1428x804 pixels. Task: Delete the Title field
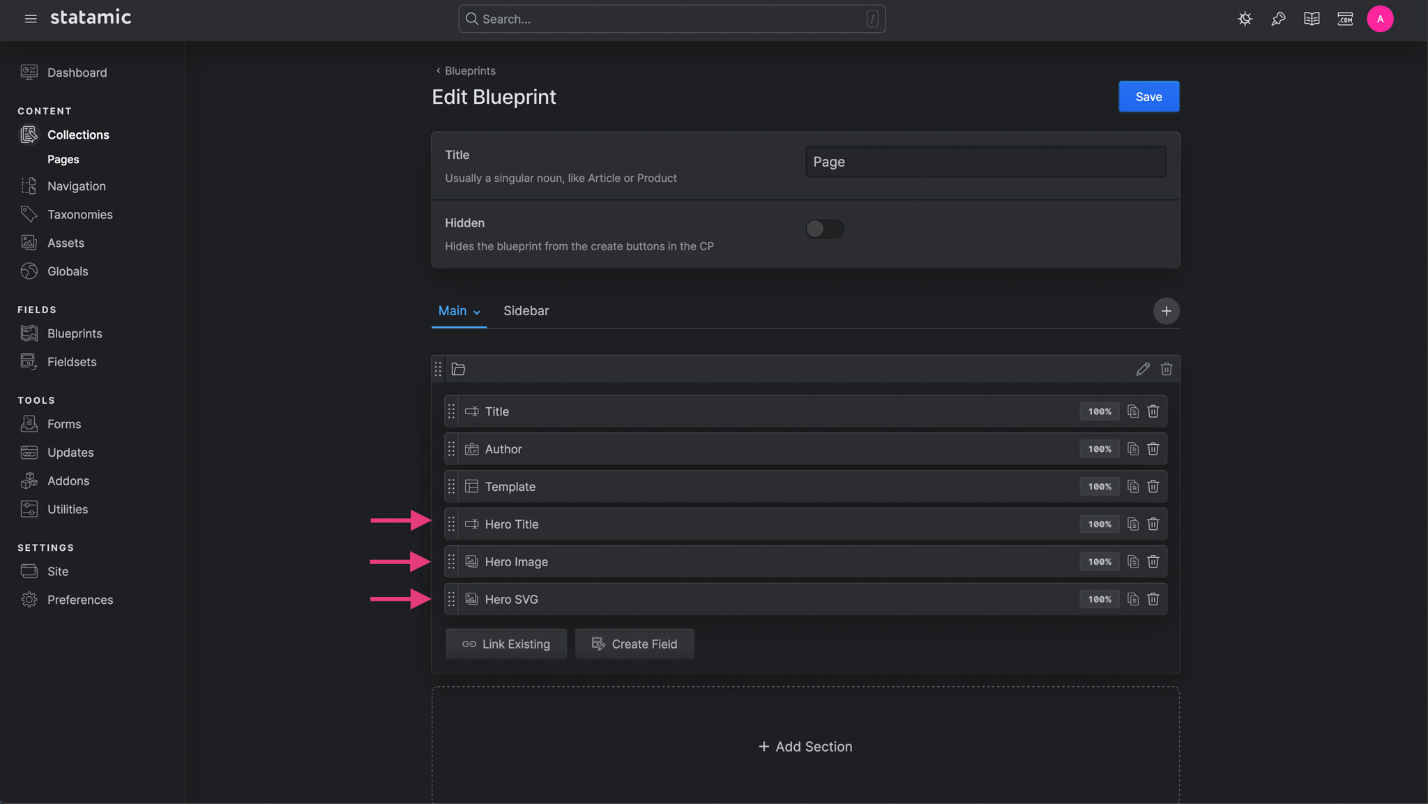click(1153, 411)
